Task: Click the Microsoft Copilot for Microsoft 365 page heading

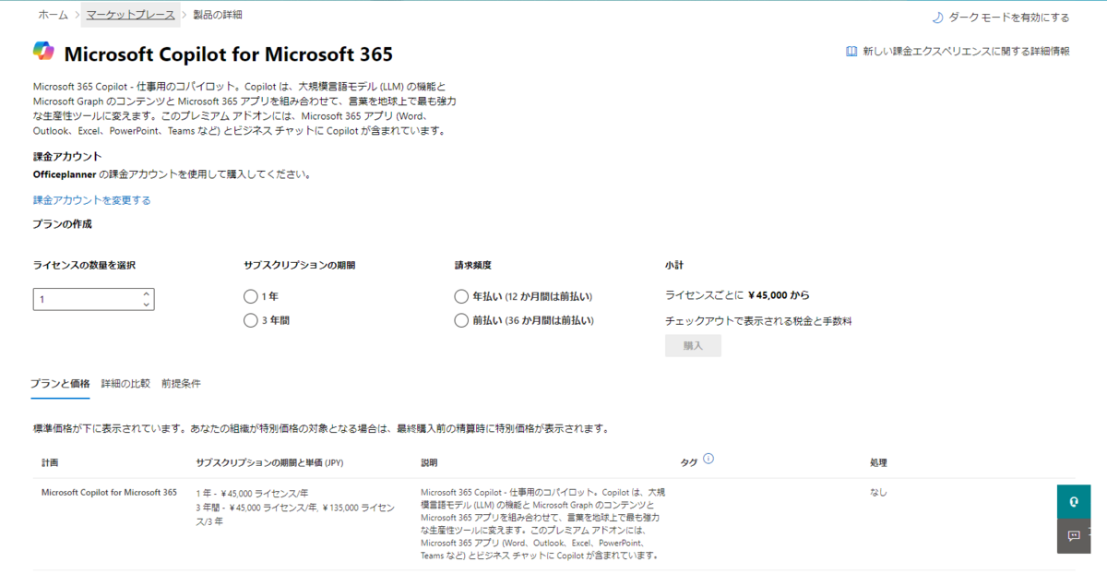Action: click(x=229, y=54)
